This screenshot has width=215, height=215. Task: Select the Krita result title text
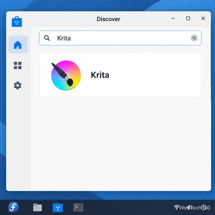pos(100,75)
